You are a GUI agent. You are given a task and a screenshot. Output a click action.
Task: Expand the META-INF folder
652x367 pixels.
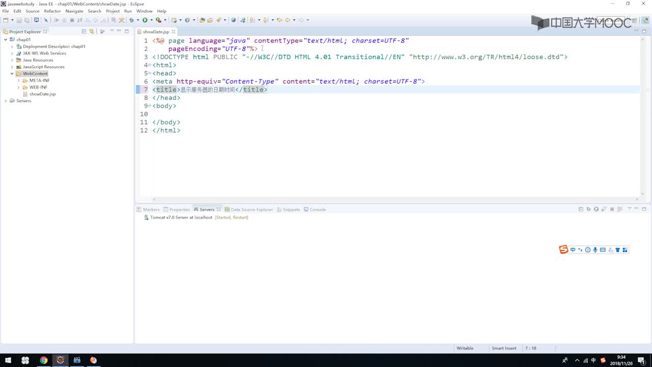(x=18, y=81)
